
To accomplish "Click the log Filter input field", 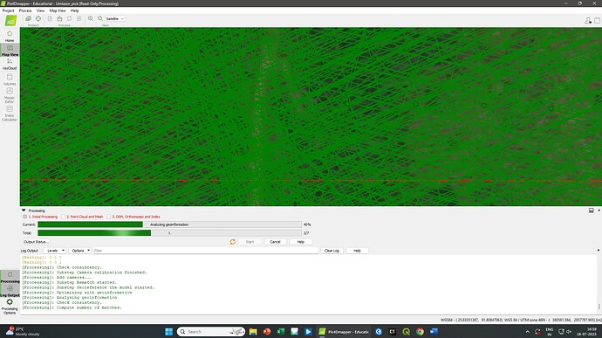I will 205,251.
